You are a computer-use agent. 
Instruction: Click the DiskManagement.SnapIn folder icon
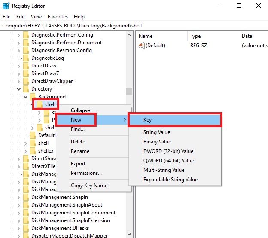[x=26, y=197]
